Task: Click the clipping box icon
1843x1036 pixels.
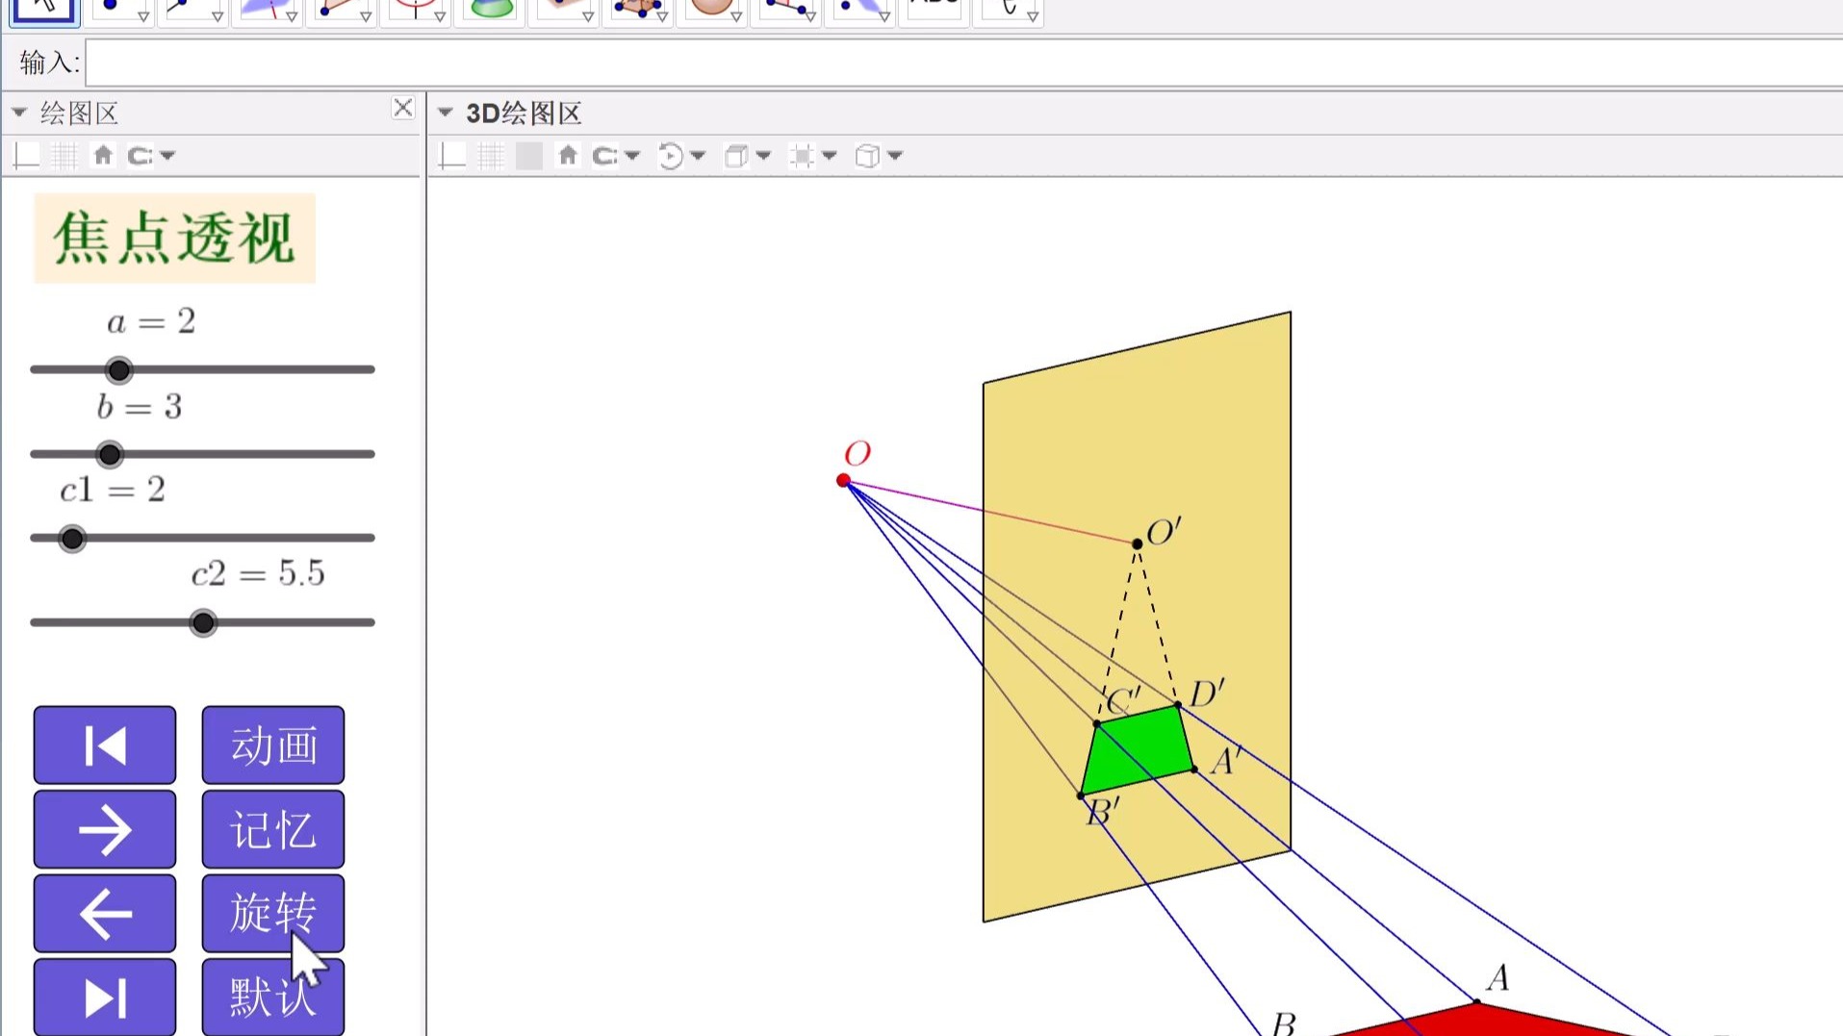Action: pos(802,155)
